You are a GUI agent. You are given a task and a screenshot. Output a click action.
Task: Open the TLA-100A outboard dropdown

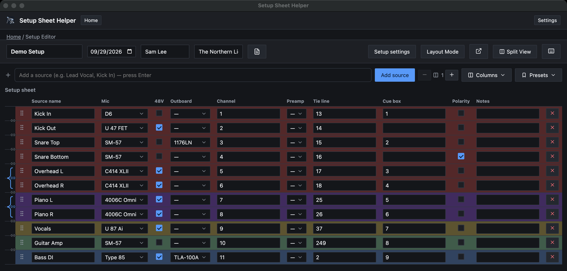point(190,257)
